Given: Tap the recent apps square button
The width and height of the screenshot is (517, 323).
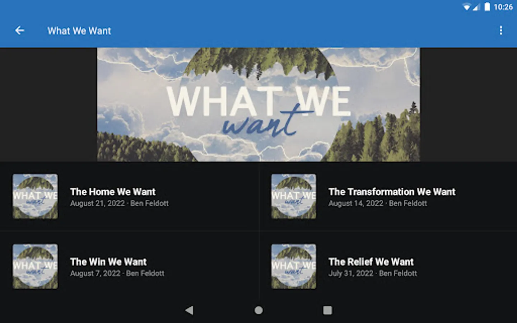Looking at the screenshot, I should [327, 310].
